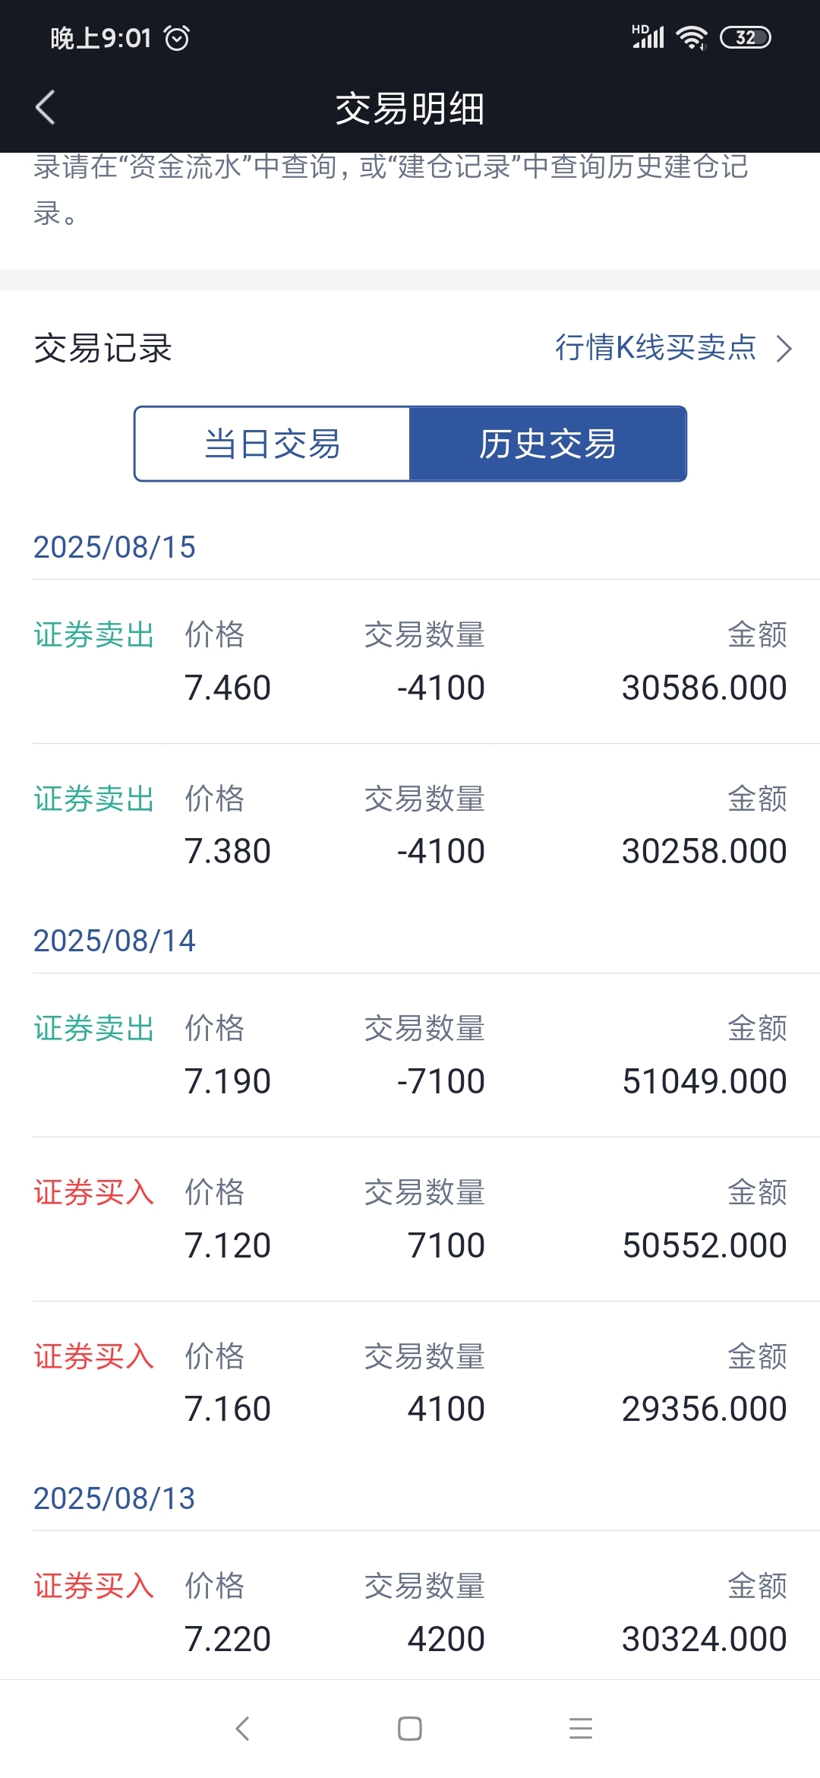Viewport: 820px width, 1778px height.
Task: Switch to the 当日交易 tab
Action: coord(273,444)
